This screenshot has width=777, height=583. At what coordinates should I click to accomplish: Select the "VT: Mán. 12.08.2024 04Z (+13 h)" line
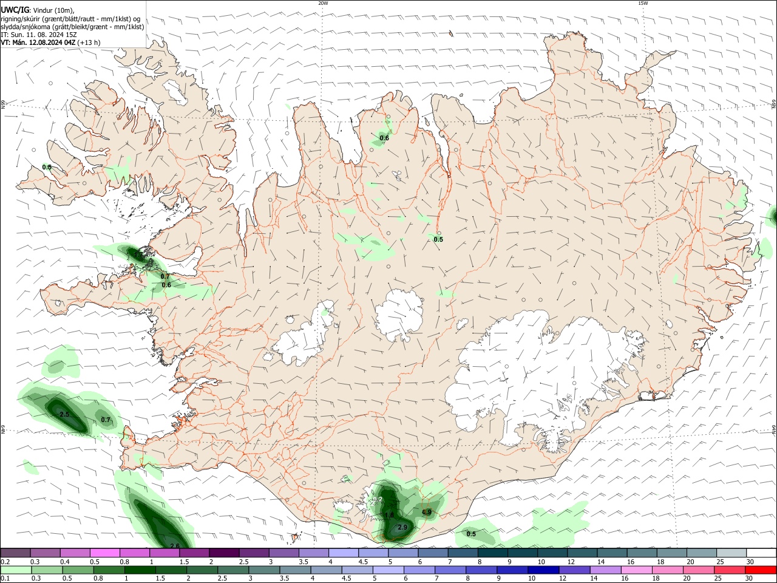point(50,43)
